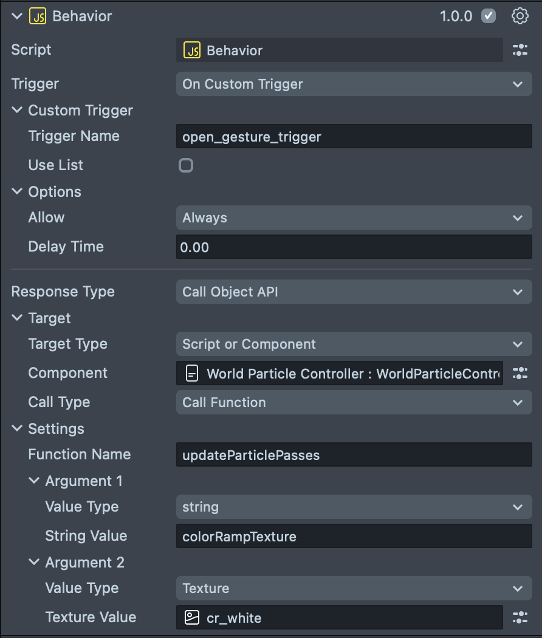Click the Texture Value picker icon
Screen dimensions: 542x638
[520, 618]
